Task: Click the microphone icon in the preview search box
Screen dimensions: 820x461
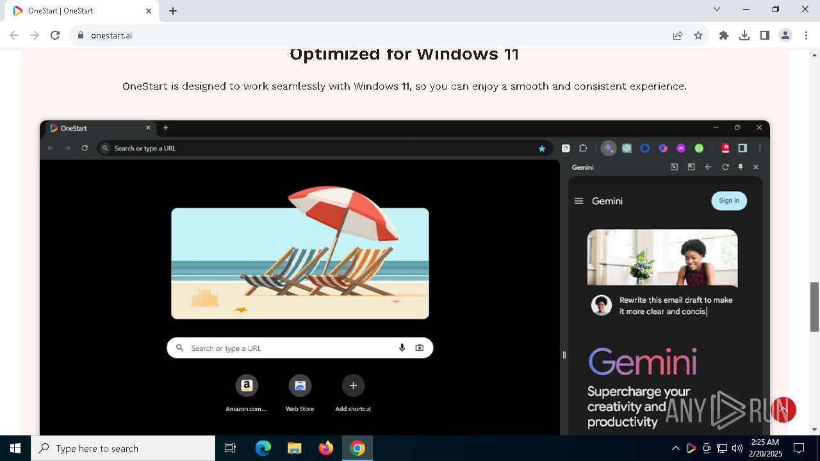Action: pyautogui.click(x=402, y=348)
